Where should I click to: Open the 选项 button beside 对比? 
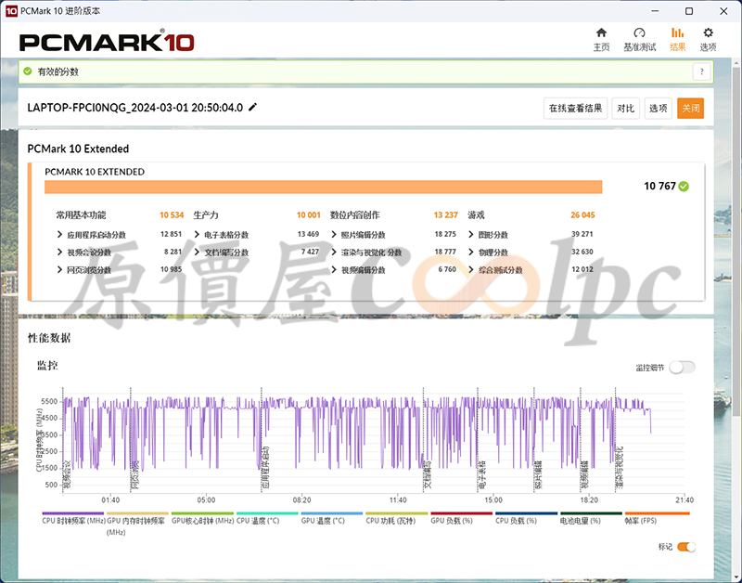click(x=659, y=109)
